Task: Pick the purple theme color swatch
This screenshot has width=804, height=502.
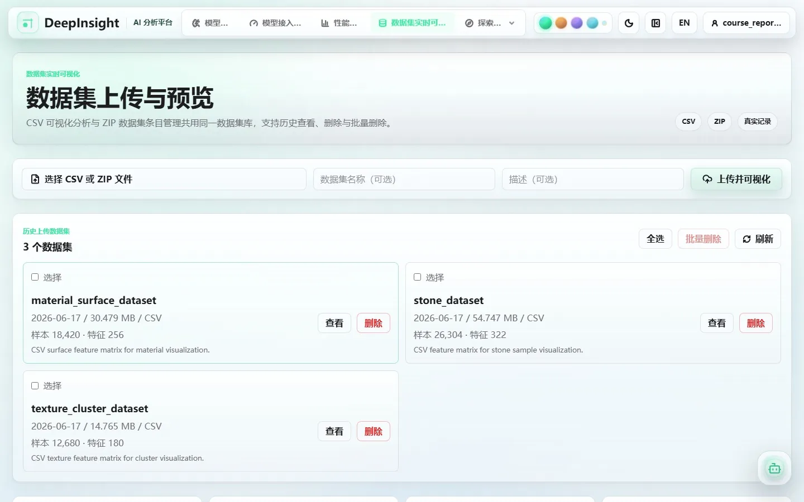Action: coord(577,23)
